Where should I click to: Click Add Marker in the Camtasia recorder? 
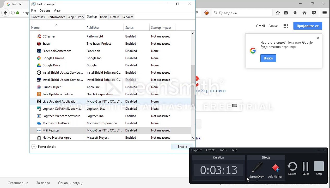click(x=275, y=171)
